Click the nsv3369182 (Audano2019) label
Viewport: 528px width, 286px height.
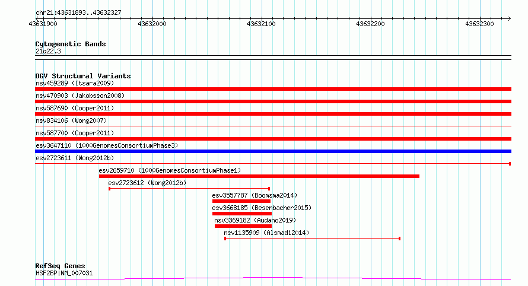(255, 220)
